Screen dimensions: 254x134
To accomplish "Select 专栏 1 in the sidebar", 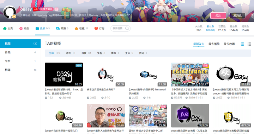I will coord(20,61).
